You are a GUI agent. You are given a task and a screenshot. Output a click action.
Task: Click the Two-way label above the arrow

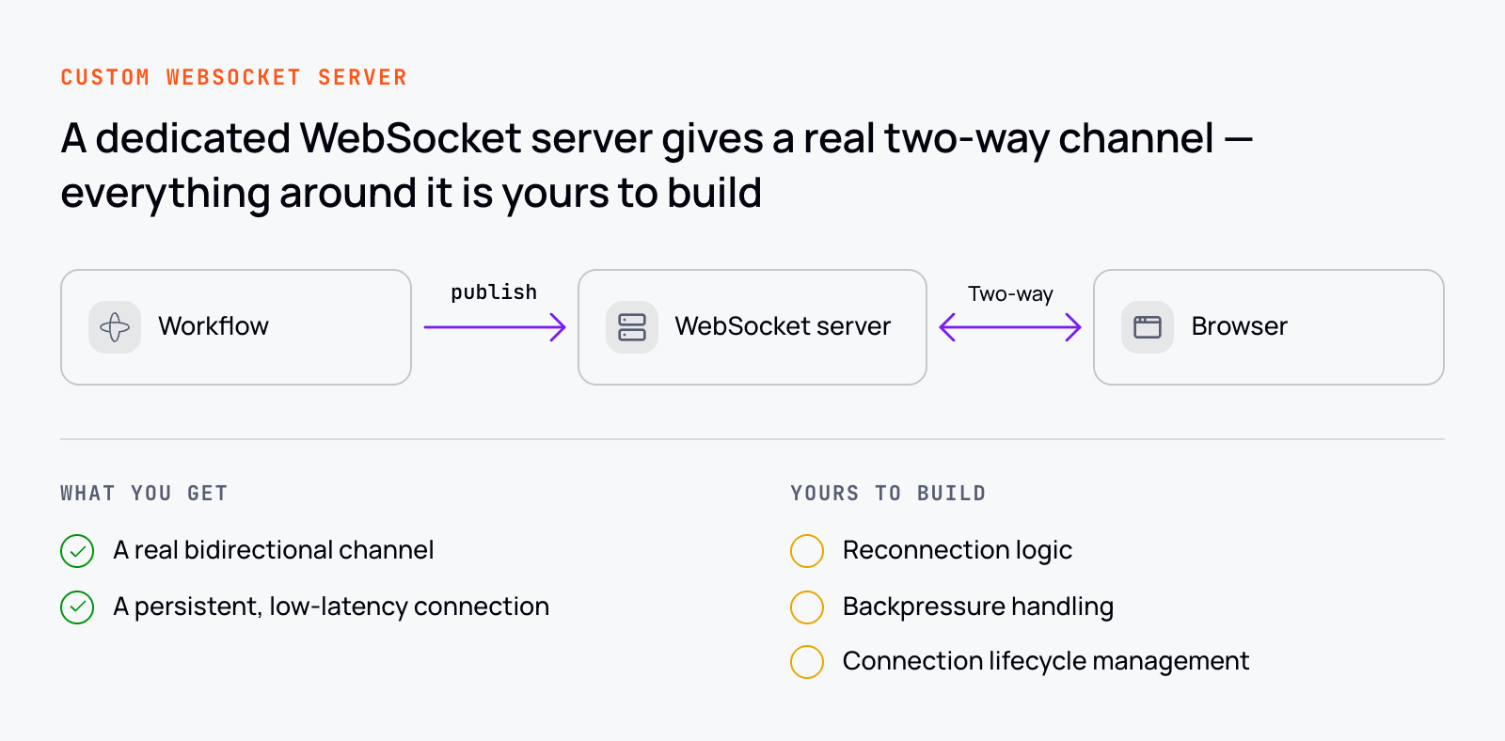click(x=1010, y=294)
